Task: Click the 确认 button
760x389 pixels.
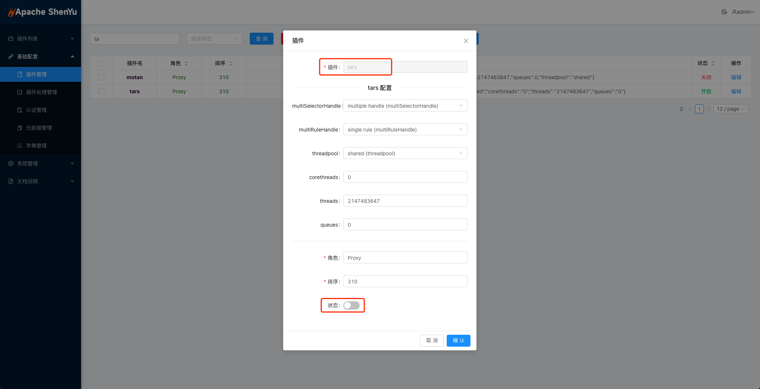Action: 458,341
